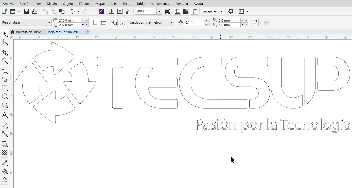Toggle Current page layout button
352x188 pixels.
click(x=122, y=22)
